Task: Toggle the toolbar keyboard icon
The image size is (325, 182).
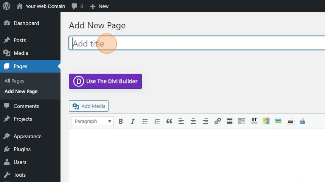Action: click(x=242, y=121)
